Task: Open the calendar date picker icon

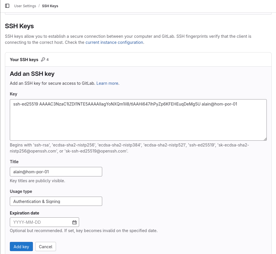Action: [x=74, y=222]
